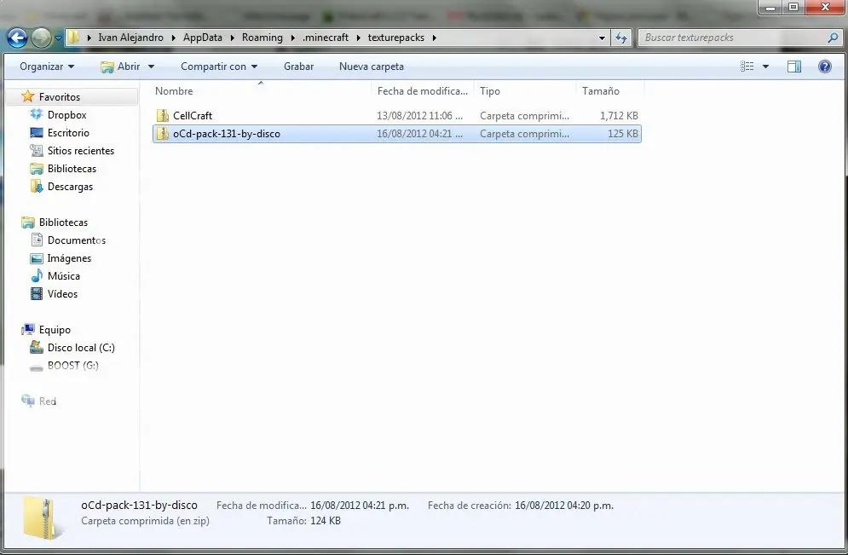848x555 pixels.
Task: Expand the address bar history dropdown
Action: click(x=602, y=38)
